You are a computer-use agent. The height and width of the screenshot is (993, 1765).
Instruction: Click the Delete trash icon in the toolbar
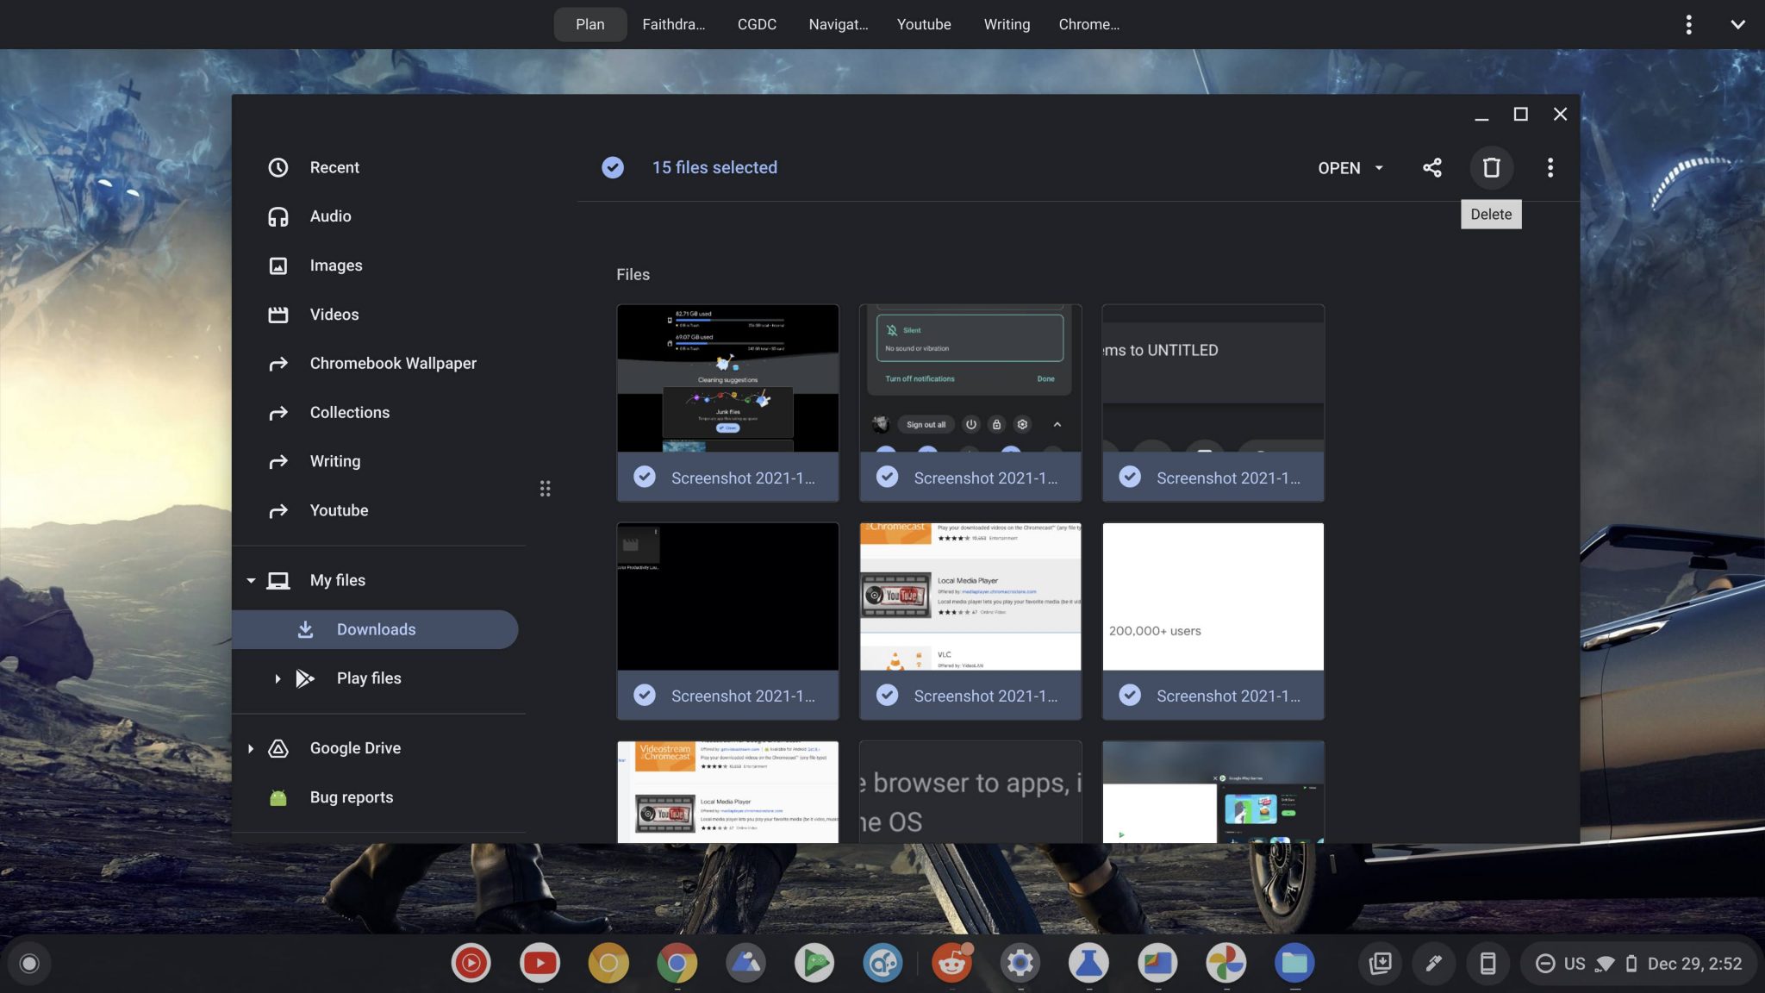pyautogui.click(x=1492, y=167)
